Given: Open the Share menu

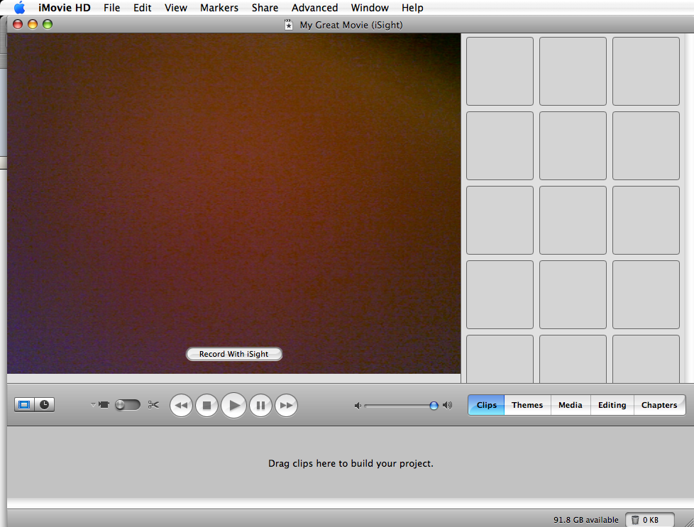Looking at the screenshot, I should click(x=265, y=8).
